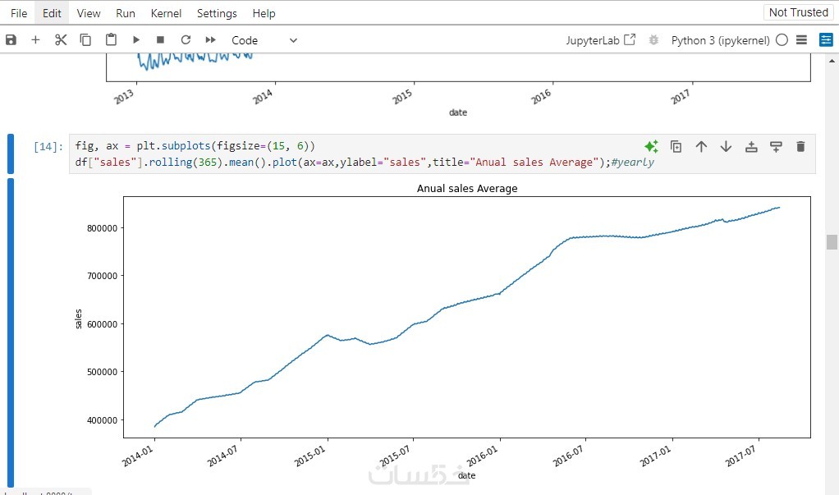Restart the kernel
Image resolution: width=839 pixels, height=495 pixels.
(186, 40)
